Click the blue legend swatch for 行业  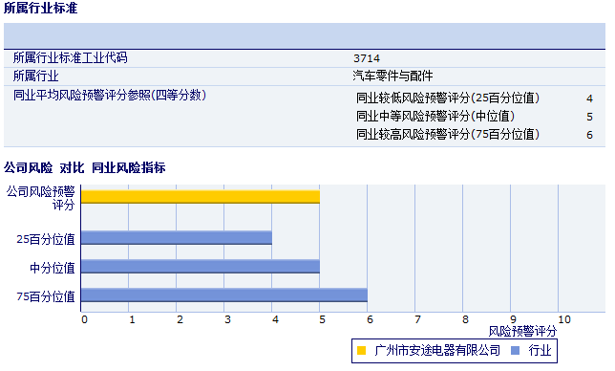[x=516, y=351]
